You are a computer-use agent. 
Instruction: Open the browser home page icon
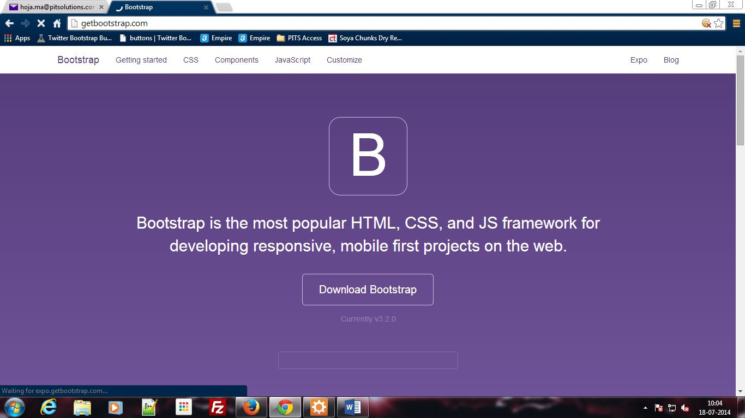[x=57, y=23]
